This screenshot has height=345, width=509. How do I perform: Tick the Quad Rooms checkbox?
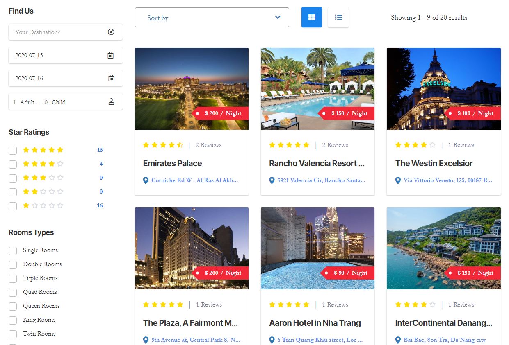click(13, 292)
